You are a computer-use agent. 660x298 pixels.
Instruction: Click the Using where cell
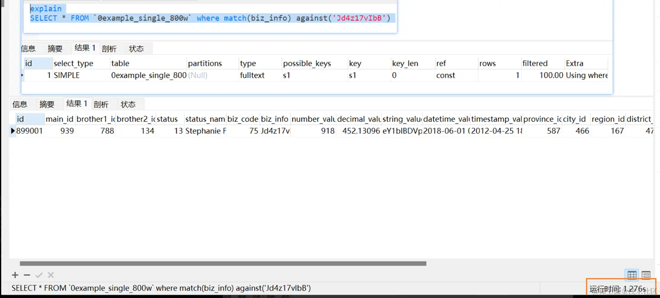pyautogui.click(x=586, y=75)
